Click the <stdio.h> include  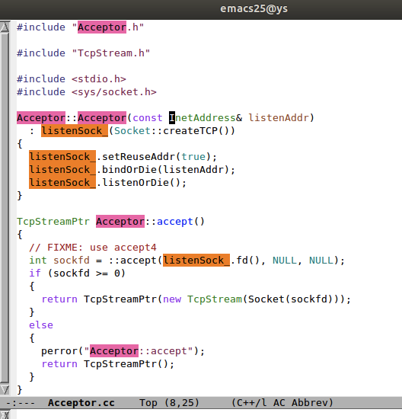(99, 78)
